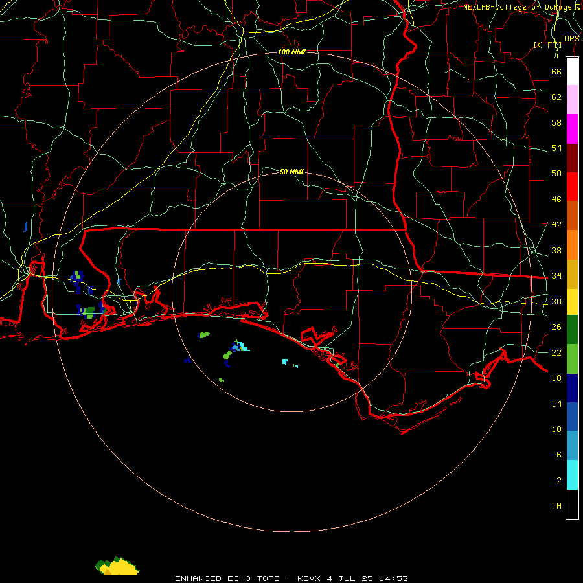This screenshot has width=583, height=583.
Task: Click the navy blue legend swatch
Action: click(x=572, y=388)
